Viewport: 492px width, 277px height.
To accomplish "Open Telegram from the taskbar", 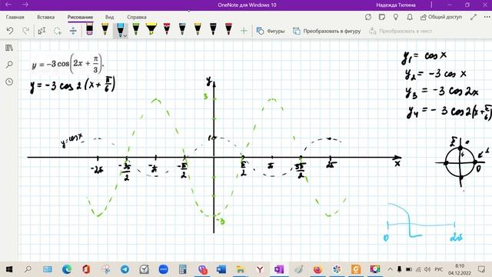I will coord(125,269).
